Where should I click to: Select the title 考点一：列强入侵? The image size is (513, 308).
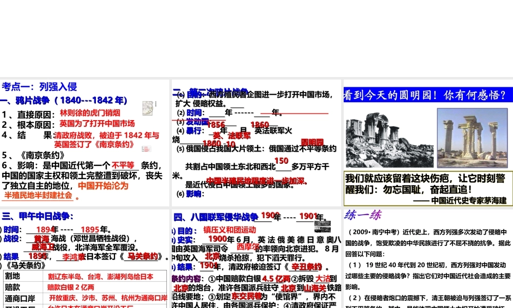(x=40, y=87)
